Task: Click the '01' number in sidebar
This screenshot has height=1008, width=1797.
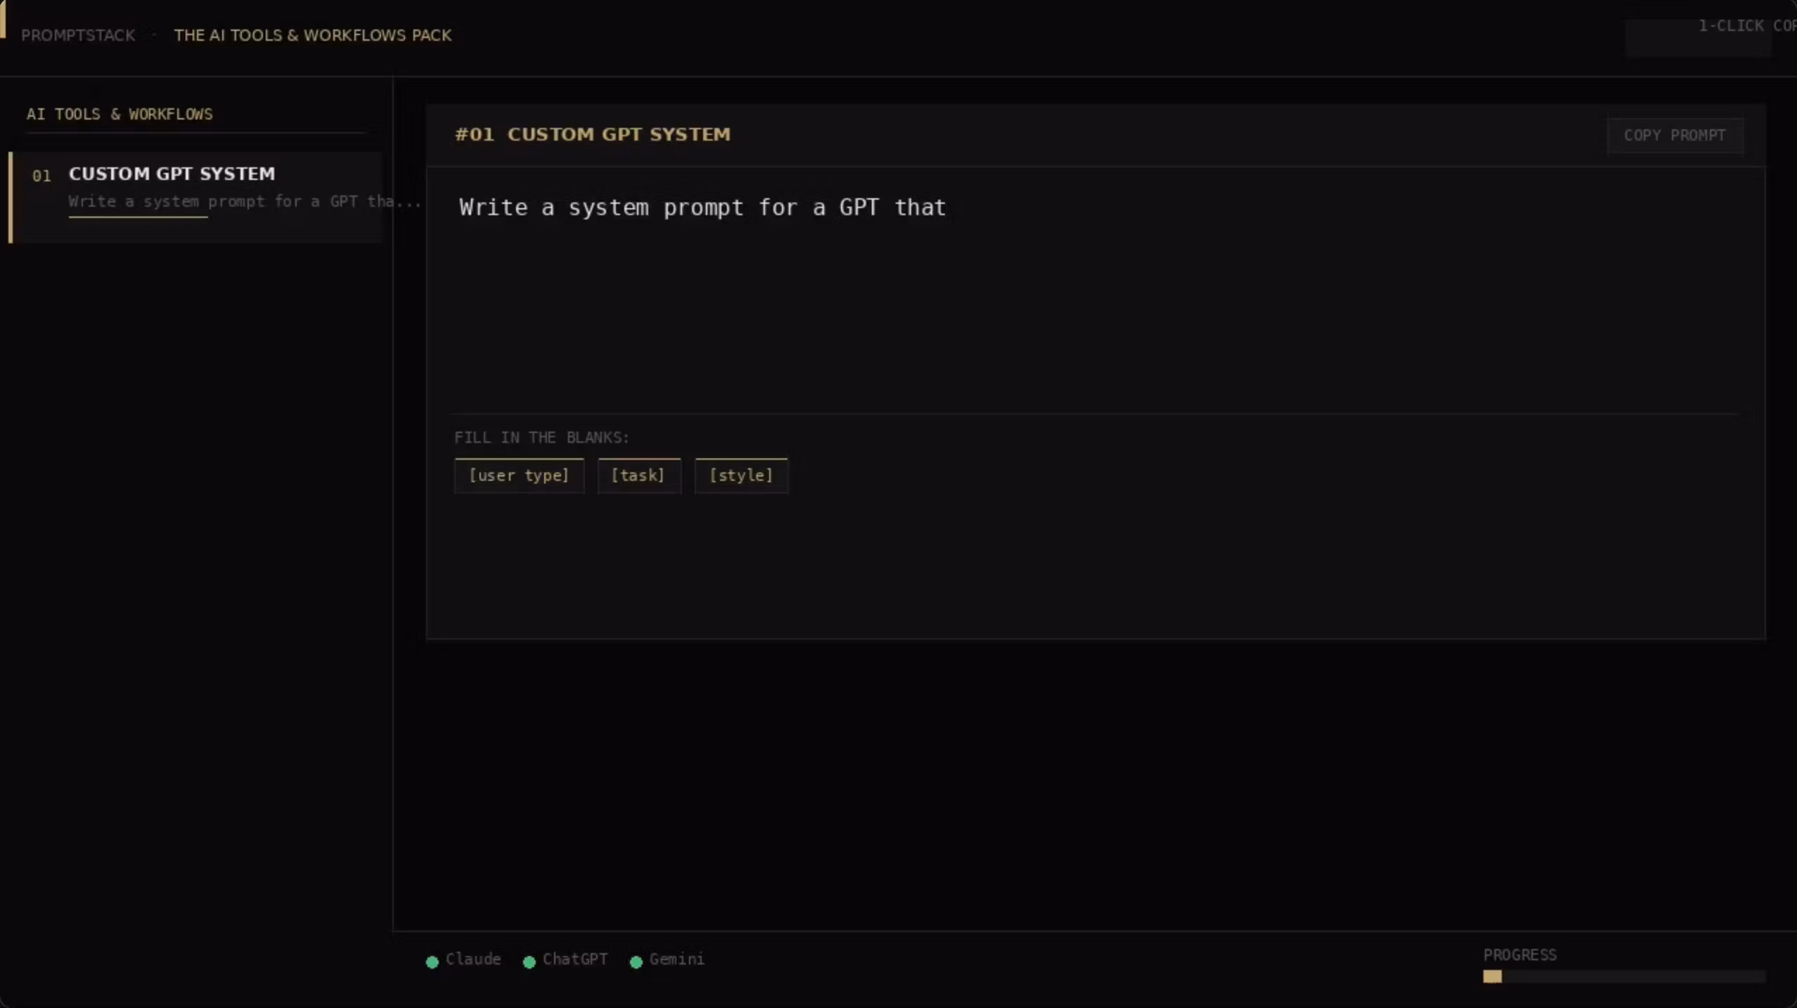Action: [41, 176]
